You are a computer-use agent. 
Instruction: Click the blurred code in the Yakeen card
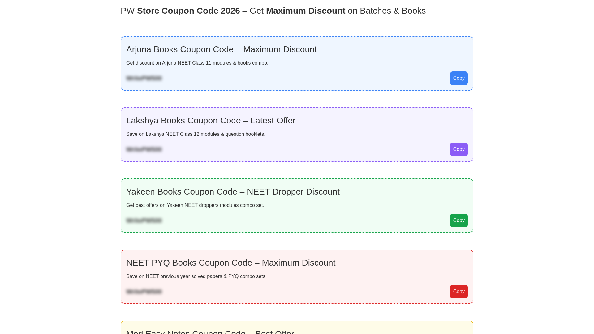[x=144, y=221]
